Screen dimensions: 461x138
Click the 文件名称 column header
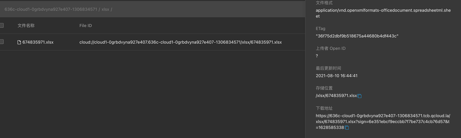[x=26, y=26]
